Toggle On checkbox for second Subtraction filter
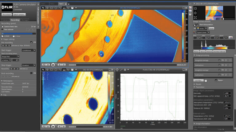The width and height of the screenshot is (236, 132). click(x=219, y=75)
